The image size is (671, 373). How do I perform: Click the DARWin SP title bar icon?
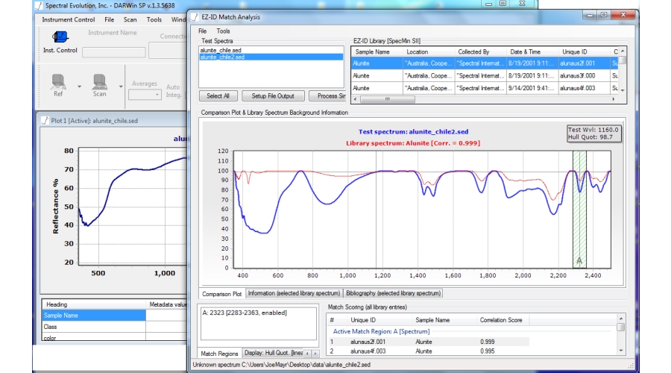coord(39,4)
